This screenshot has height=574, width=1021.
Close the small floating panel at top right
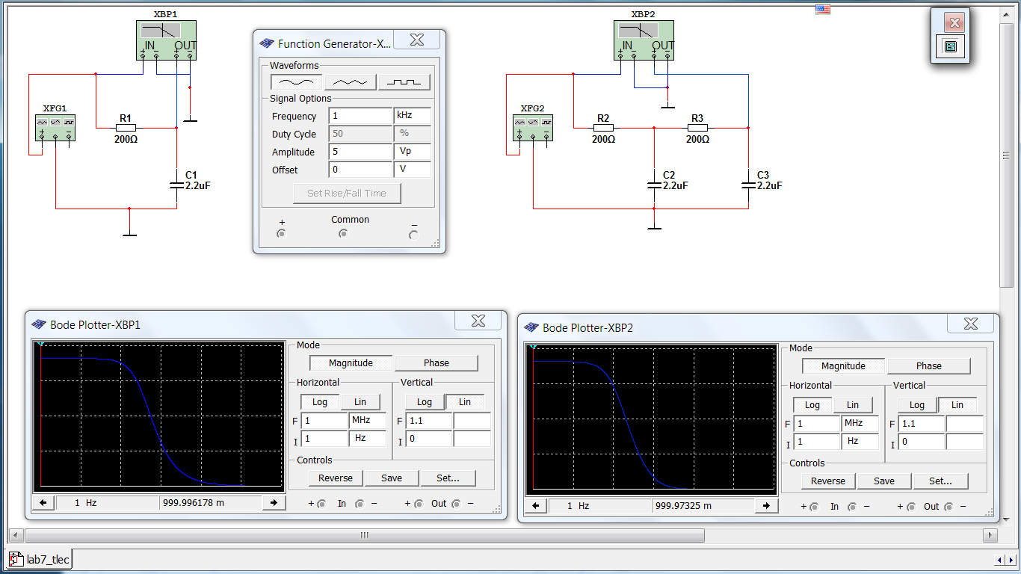(x=954, y=22)
